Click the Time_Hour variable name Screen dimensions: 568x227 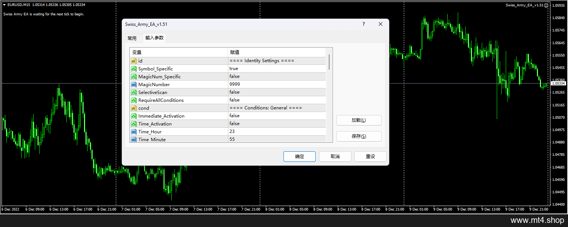coord(150,132)
